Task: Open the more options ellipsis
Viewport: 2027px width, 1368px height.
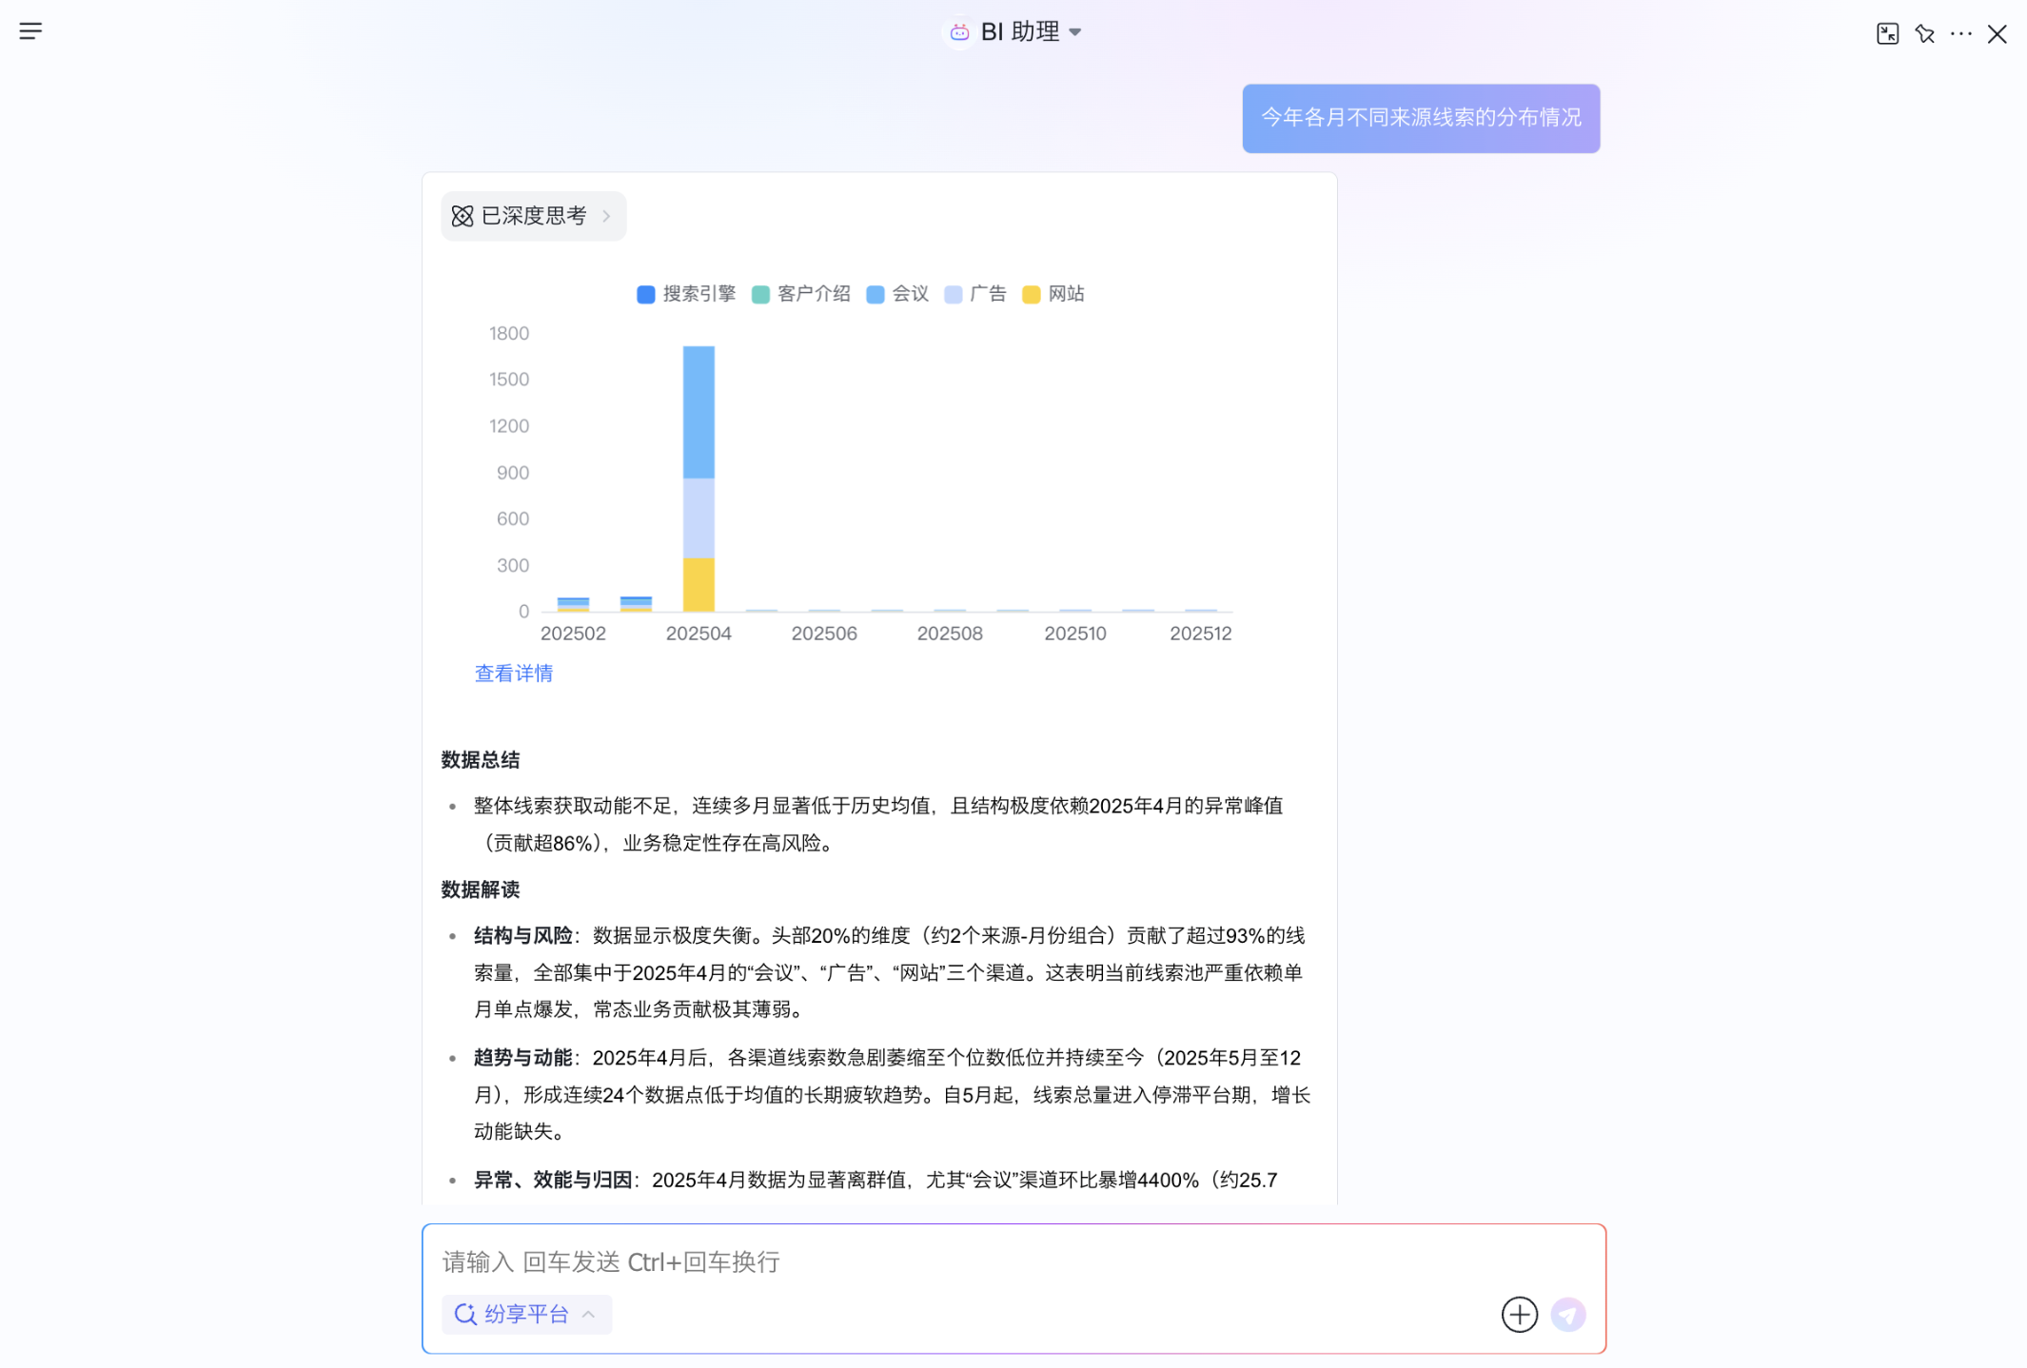Action: [x=1960, y=34]
